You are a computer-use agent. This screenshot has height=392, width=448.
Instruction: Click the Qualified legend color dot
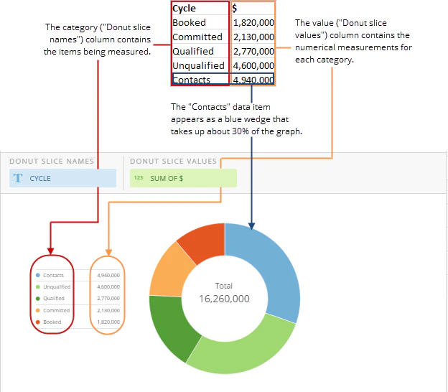point(38,298)
